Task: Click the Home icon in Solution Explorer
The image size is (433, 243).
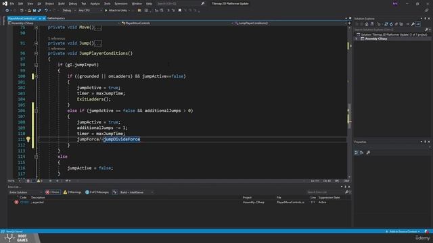Action: coord(367,24)
